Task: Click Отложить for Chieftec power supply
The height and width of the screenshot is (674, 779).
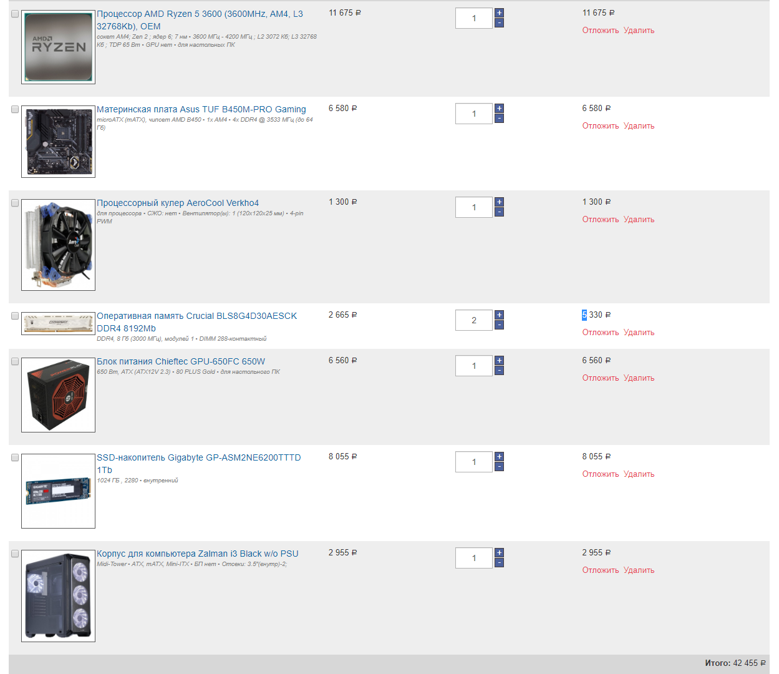Action: click(601, 378)
